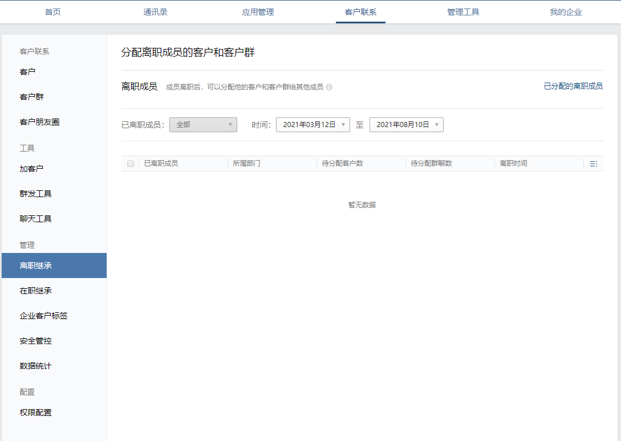Image resolution: width=621 pixels, height=441 pixels.
Task: Go to 在职继承 in the sidebar
Action: tap(35, 291)
